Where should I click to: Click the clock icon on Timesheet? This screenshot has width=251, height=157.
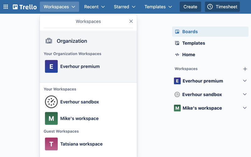(210, 7)
